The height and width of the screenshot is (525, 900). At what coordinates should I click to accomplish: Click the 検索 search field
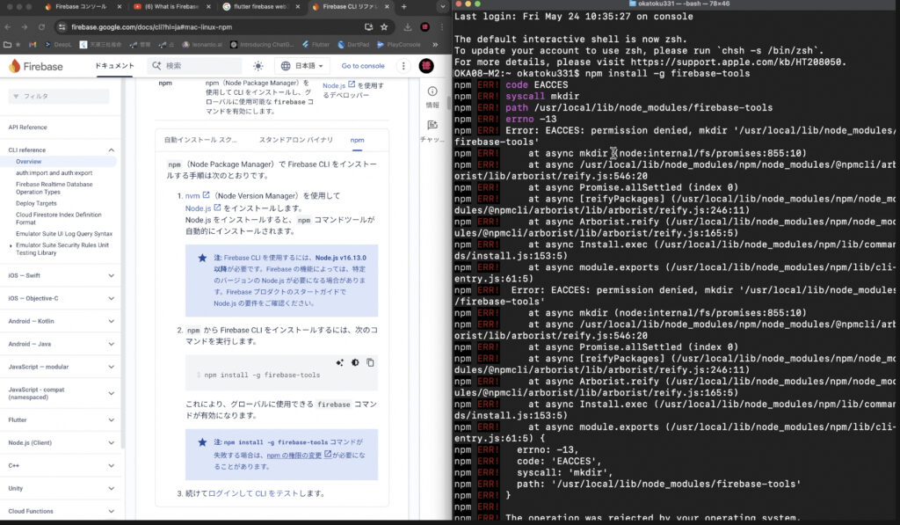coord(200,66)
